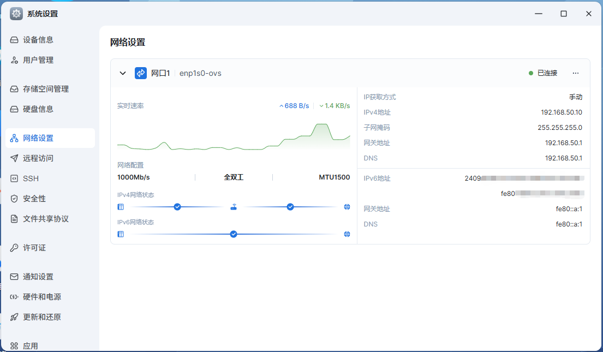
Task: Click the IPv4 status device icon
Action: 121,207
